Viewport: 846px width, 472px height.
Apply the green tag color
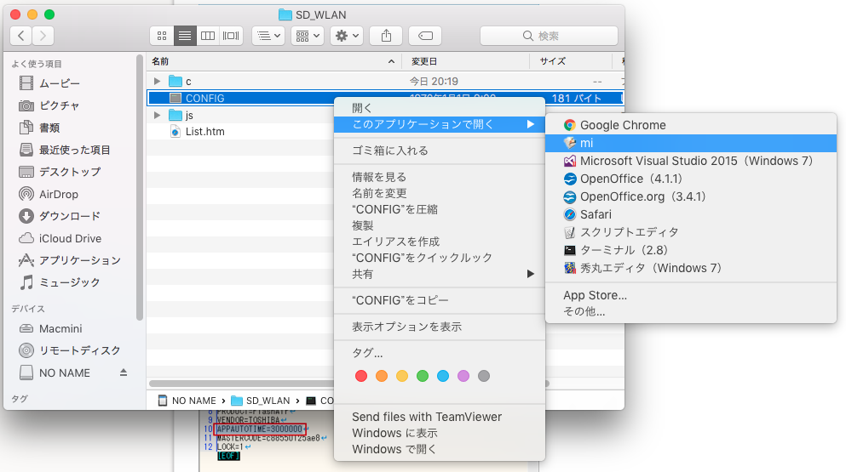(423, 376)
